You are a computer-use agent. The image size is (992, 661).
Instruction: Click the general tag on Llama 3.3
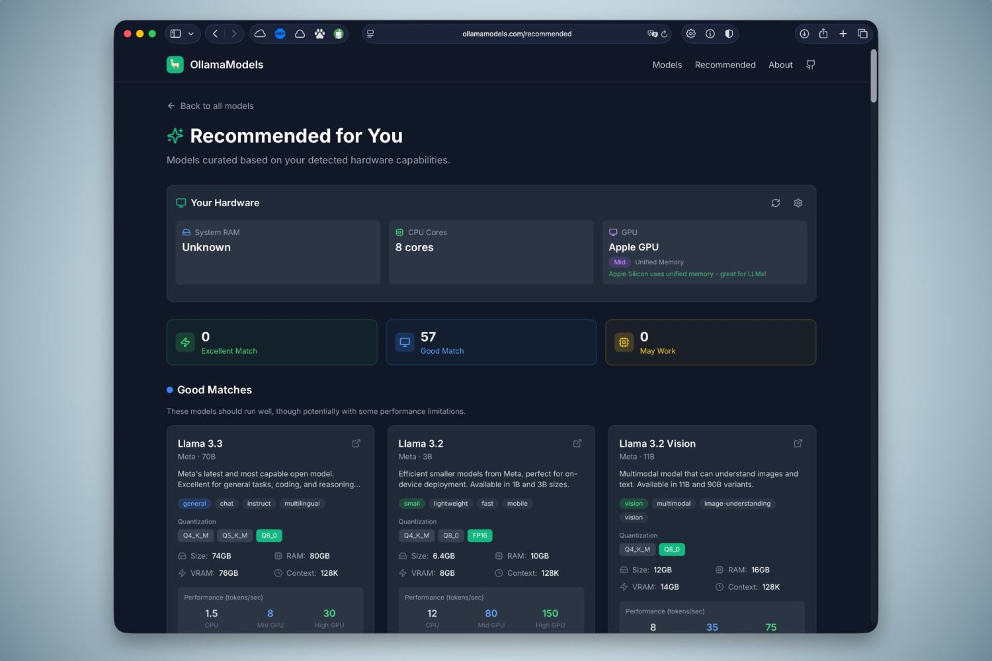tap(194, 504)
